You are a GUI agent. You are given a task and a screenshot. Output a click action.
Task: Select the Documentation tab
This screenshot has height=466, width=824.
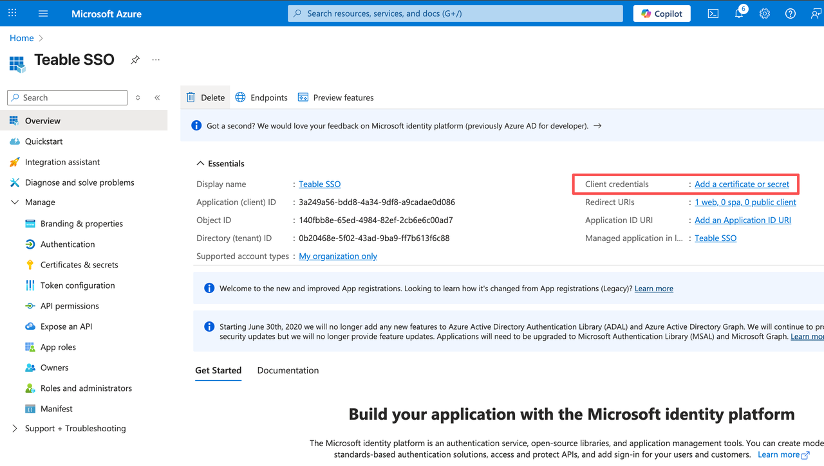tap(288, 370)
